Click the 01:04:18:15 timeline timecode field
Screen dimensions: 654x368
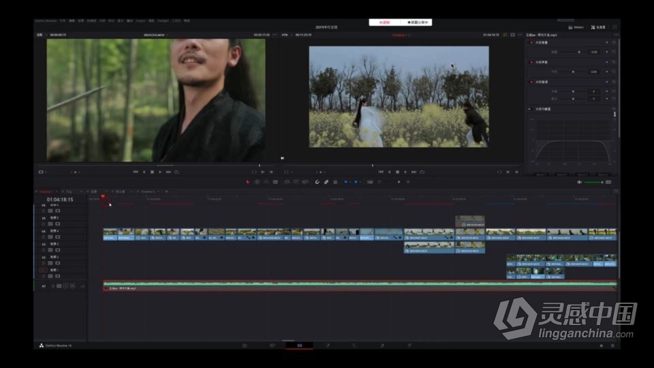point(60,200)
